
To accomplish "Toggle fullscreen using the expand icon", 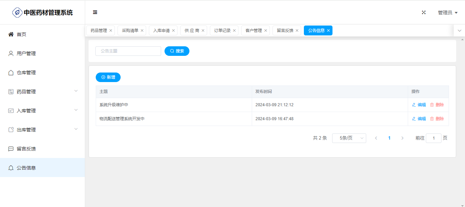I will pos(424,12).
